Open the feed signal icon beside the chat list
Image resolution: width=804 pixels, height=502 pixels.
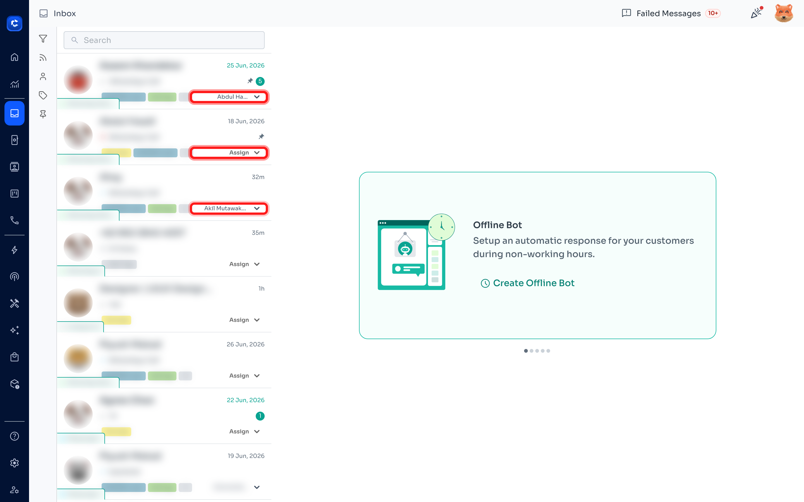point(43,58)
